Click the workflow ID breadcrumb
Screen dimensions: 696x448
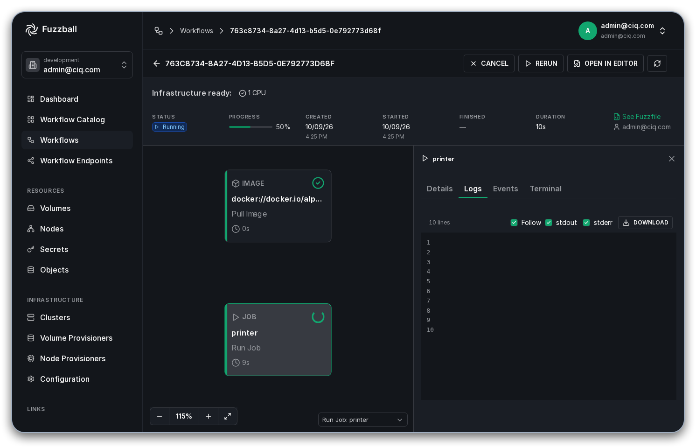(x=305, y=31)
